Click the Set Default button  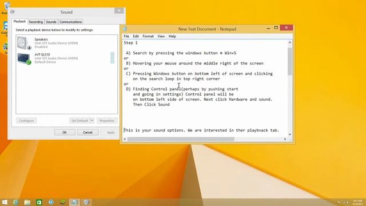pyautogui.click(x=79, y=121)
